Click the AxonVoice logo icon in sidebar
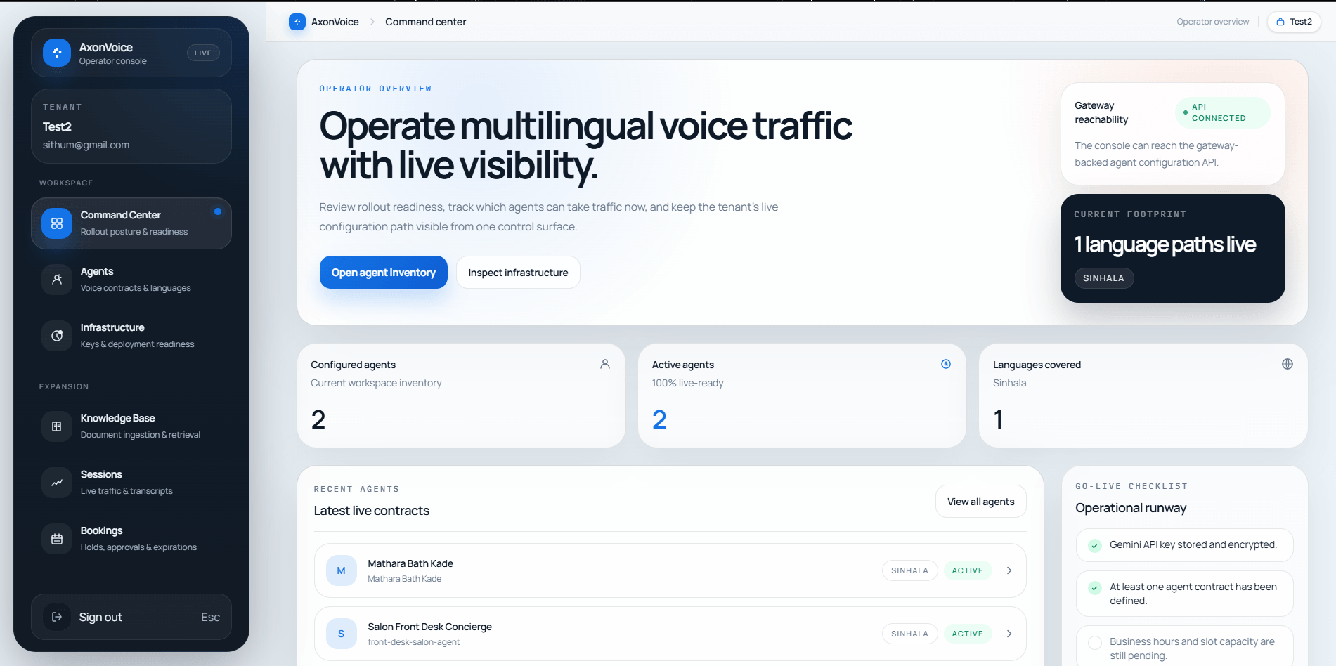Image resolution: width=1336 pixels, height=666 pixels. point(57,53)
